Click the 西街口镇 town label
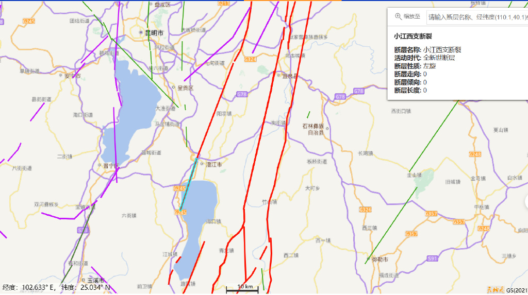528x295 pixels. point(401,111)
